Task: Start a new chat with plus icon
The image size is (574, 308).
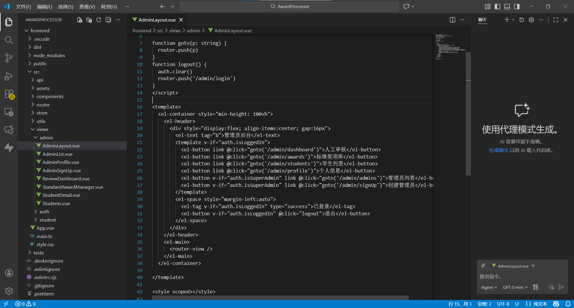Action: click(x=507, y=20)
